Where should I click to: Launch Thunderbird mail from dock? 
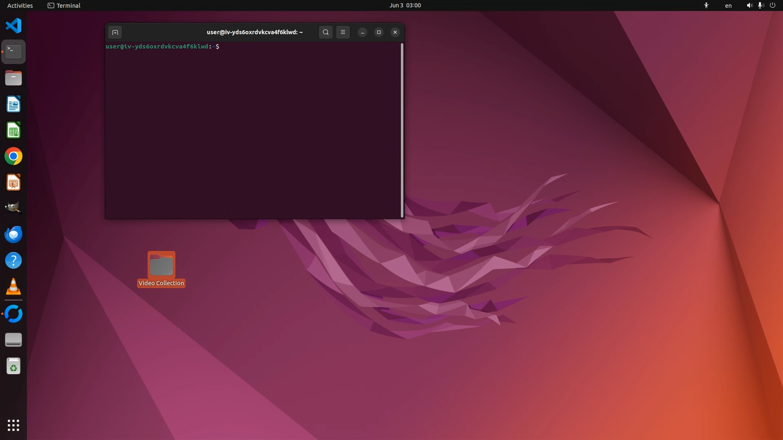tap(13, 234)
